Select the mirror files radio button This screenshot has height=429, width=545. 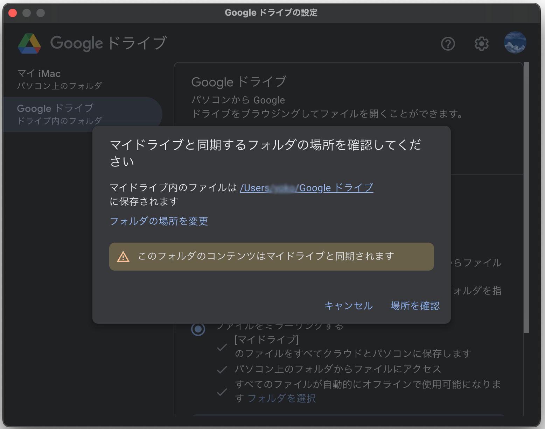point(198,329)
